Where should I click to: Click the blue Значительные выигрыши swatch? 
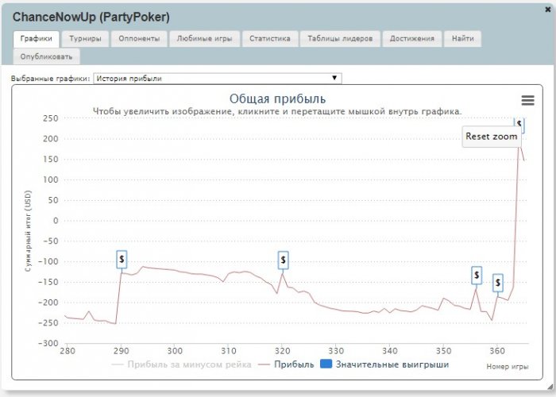click(x=326, y=364)
